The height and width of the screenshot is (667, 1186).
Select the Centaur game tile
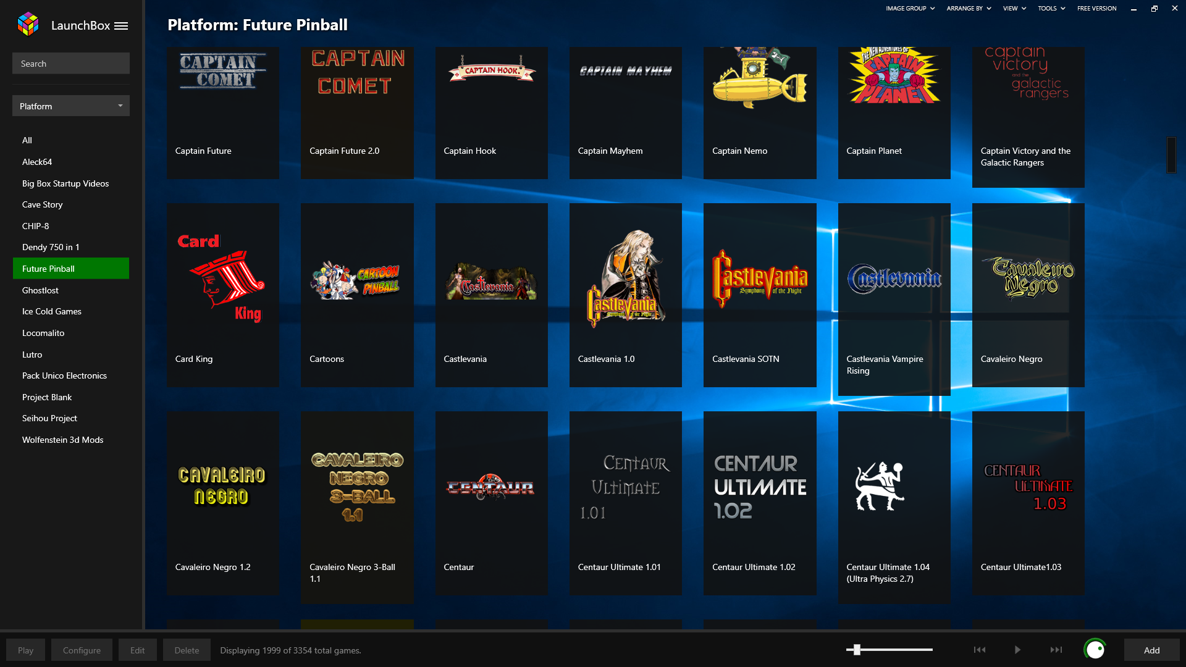[x=491, y=503]
